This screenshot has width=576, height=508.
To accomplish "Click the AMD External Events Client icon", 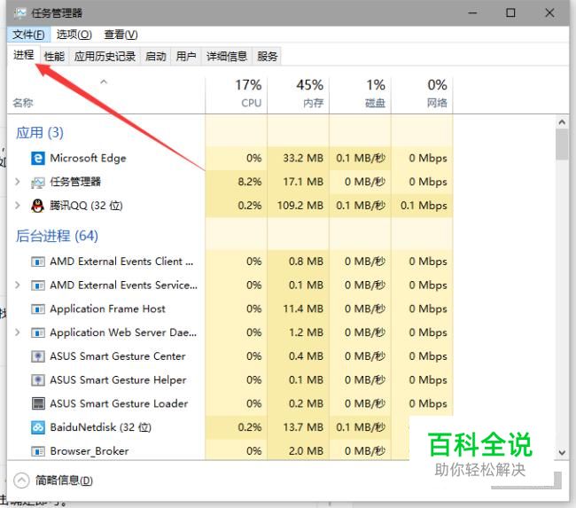I will pos(38,262).
